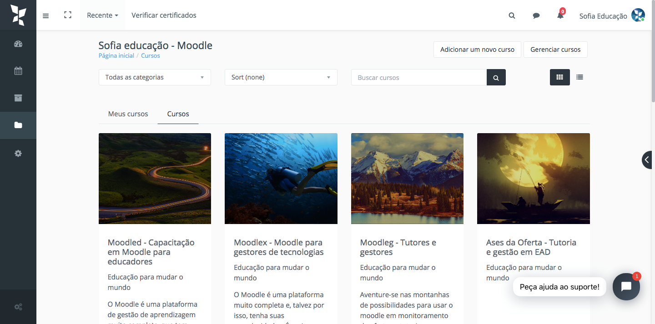Screen dimensions: 655x324
Task: Click the search magnifier in top bar
Action: coord(512,15)
